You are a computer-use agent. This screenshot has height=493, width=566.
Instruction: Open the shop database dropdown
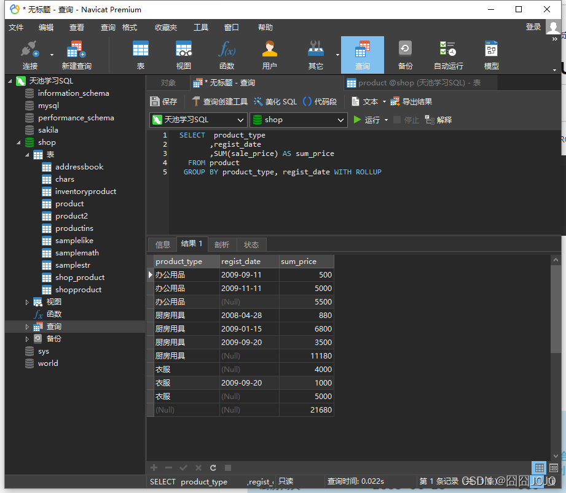(x=299, y=120)
